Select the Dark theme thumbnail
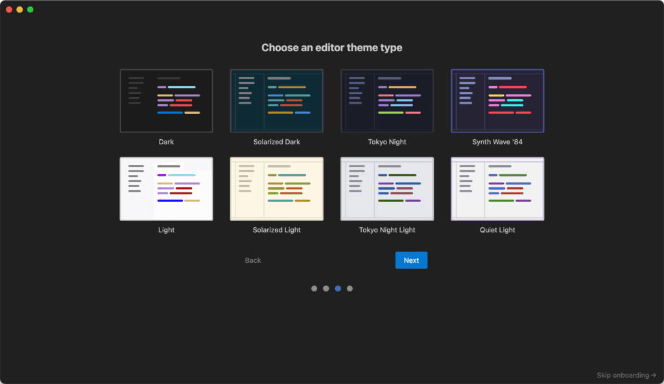Viewport: 664px width, 384px height. [166, 100]
